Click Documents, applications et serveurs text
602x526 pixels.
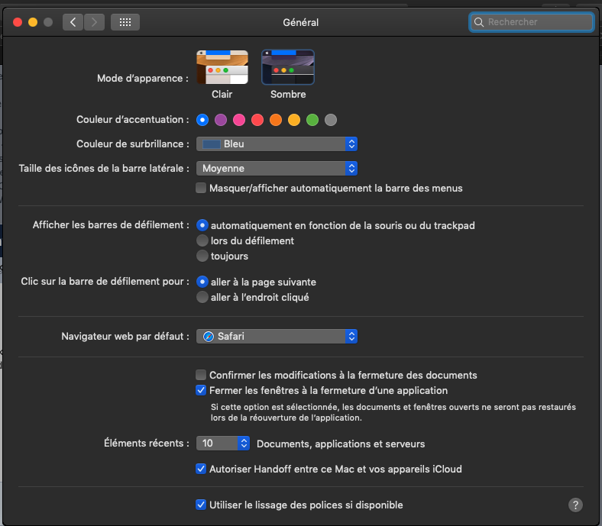click(x=341, y=444)
